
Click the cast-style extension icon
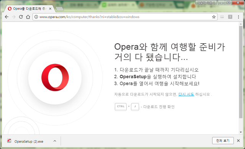tap(222, 17)
